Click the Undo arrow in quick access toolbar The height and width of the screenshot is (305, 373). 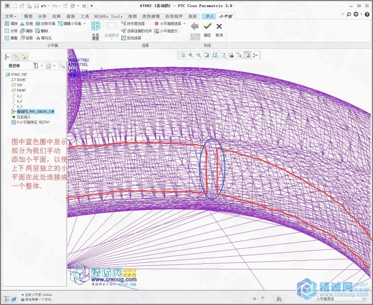click(x=43, y=6)
